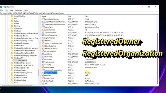This screenshot has width=166, height=93.
Task: Click the RegisteredOrganization value icon
Action: click(x=43, y=70)
